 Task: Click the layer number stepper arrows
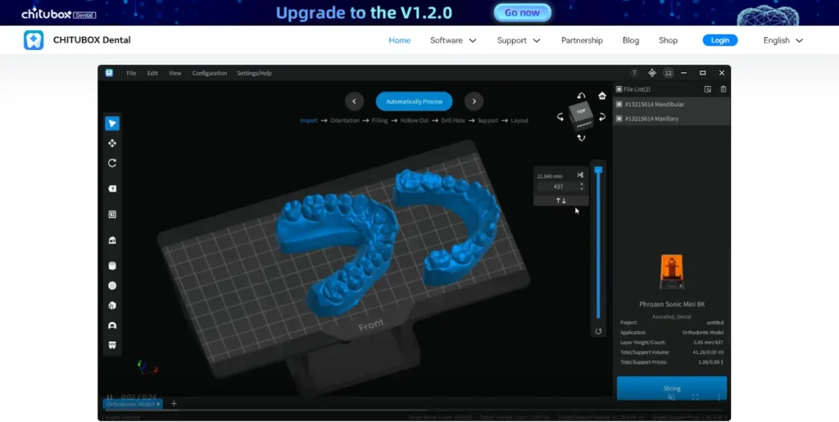tap(582, 187)
